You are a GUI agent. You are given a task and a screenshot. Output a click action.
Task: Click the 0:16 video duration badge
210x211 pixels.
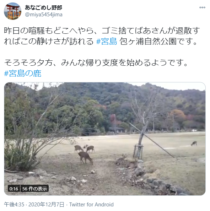14,189
